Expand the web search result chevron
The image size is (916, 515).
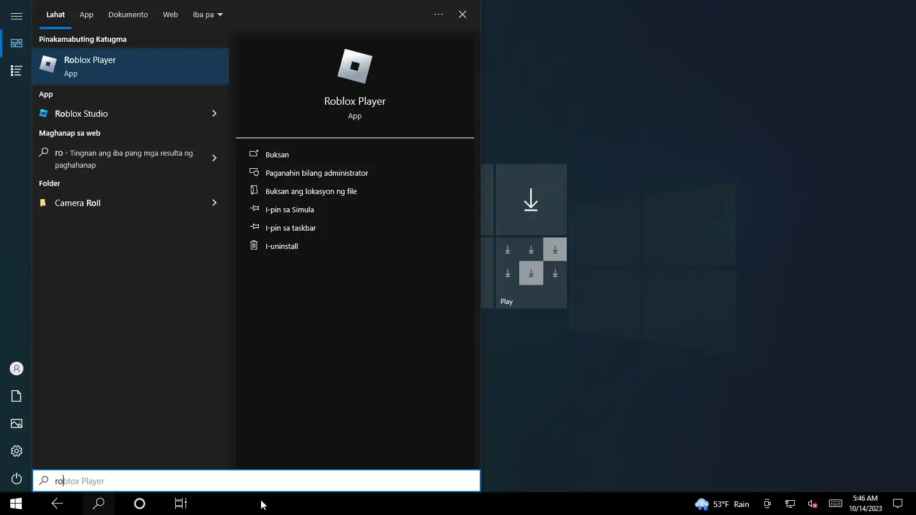coord(214,158)
